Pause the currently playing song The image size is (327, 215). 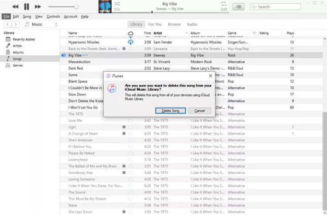27,7
